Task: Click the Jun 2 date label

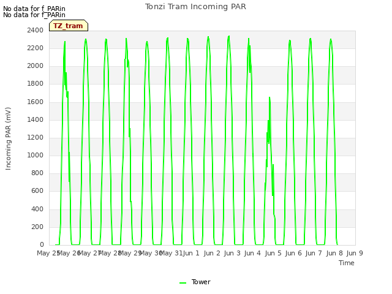Action: point(212,253)
